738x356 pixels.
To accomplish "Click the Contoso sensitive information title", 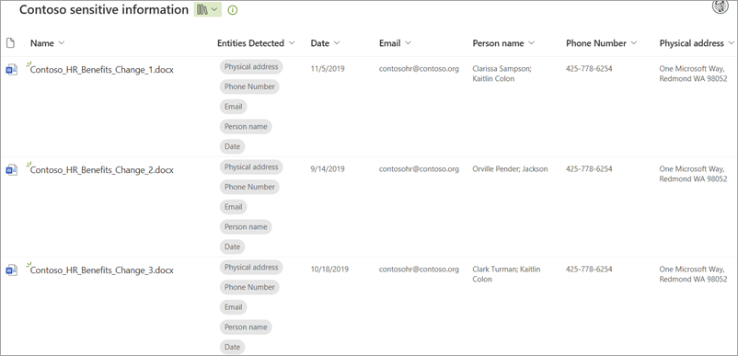I will [x=104, y=9].
